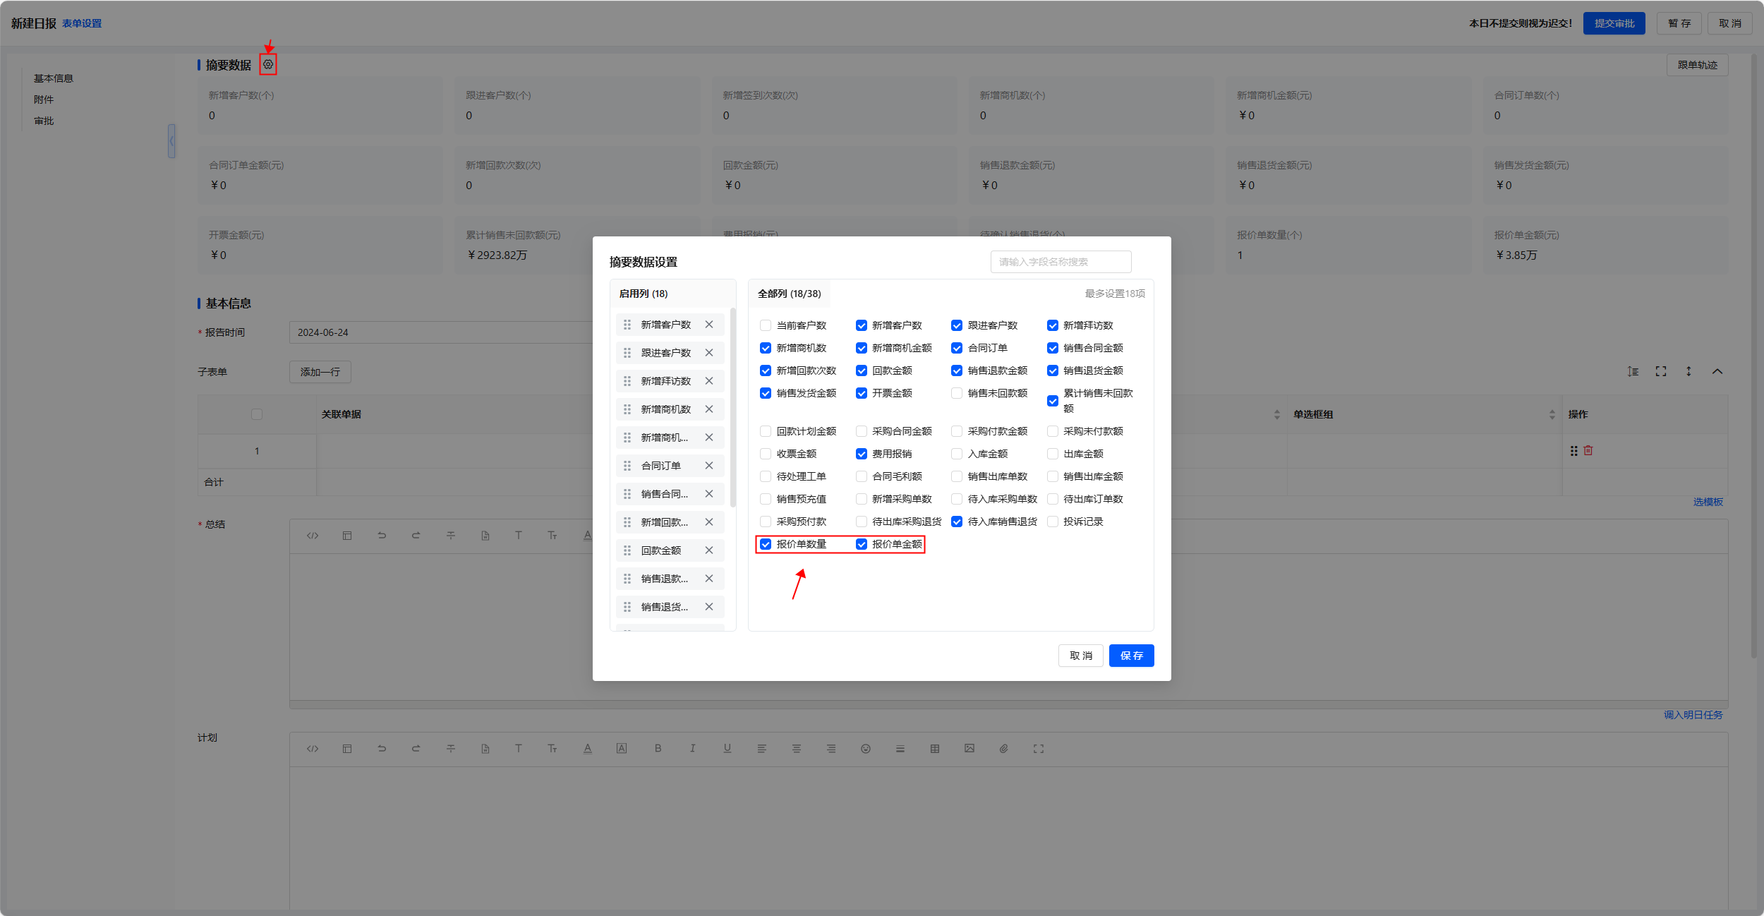Image resolution: width=1764 pixels, height=916 pixels.
Task: Remove 跟进客户数 from enabled columns
Action: pos(709,353)
